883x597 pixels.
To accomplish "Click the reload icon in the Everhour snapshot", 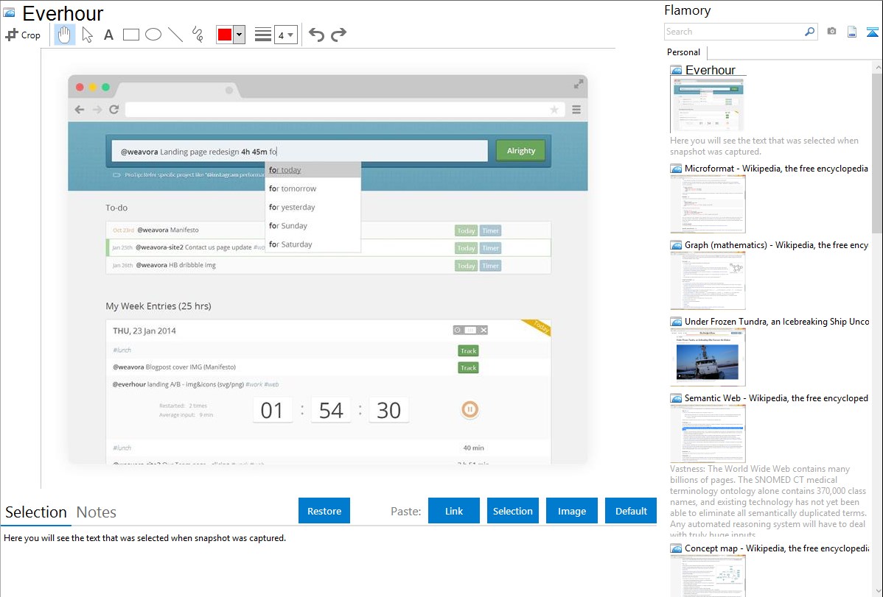I will pyautogui.click(x=114, y=110).
